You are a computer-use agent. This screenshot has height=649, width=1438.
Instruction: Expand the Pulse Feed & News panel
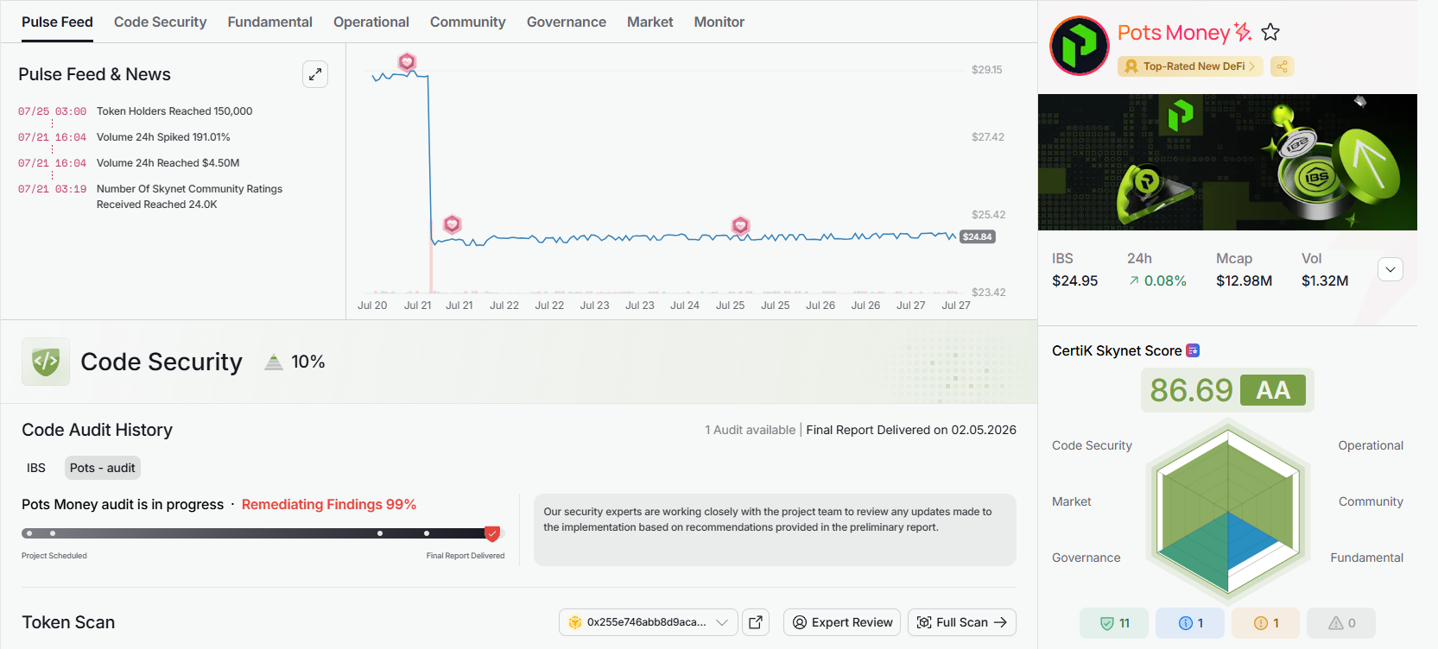click(x=315, y=74)
